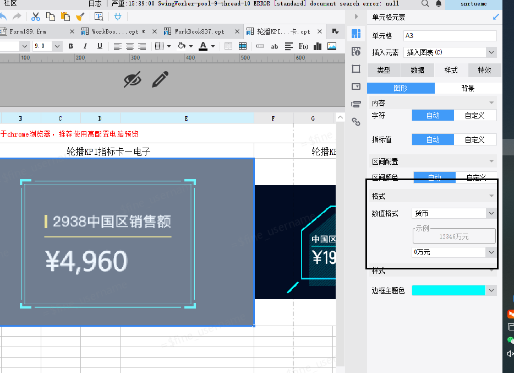Cut selection with scissors icon
The image size is (514, 373).
click(35, 17)
